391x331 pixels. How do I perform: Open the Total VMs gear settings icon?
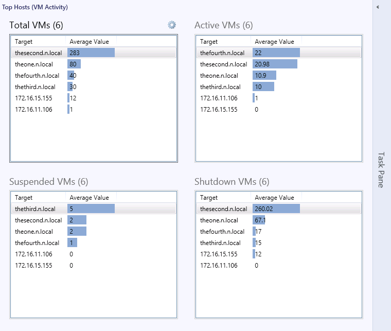click(172, 25)
